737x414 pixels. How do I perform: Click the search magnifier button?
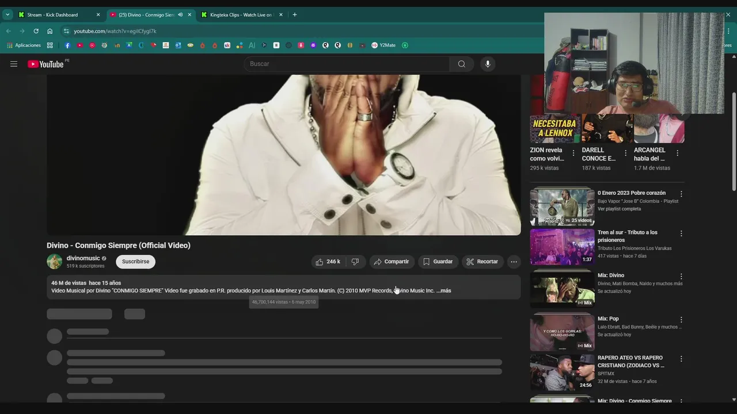(461, 64)
